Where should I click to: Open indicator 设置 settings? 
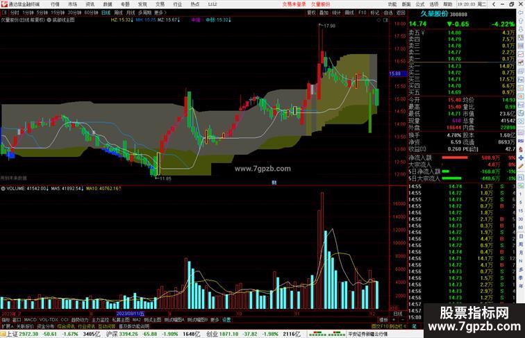point(226,320)
